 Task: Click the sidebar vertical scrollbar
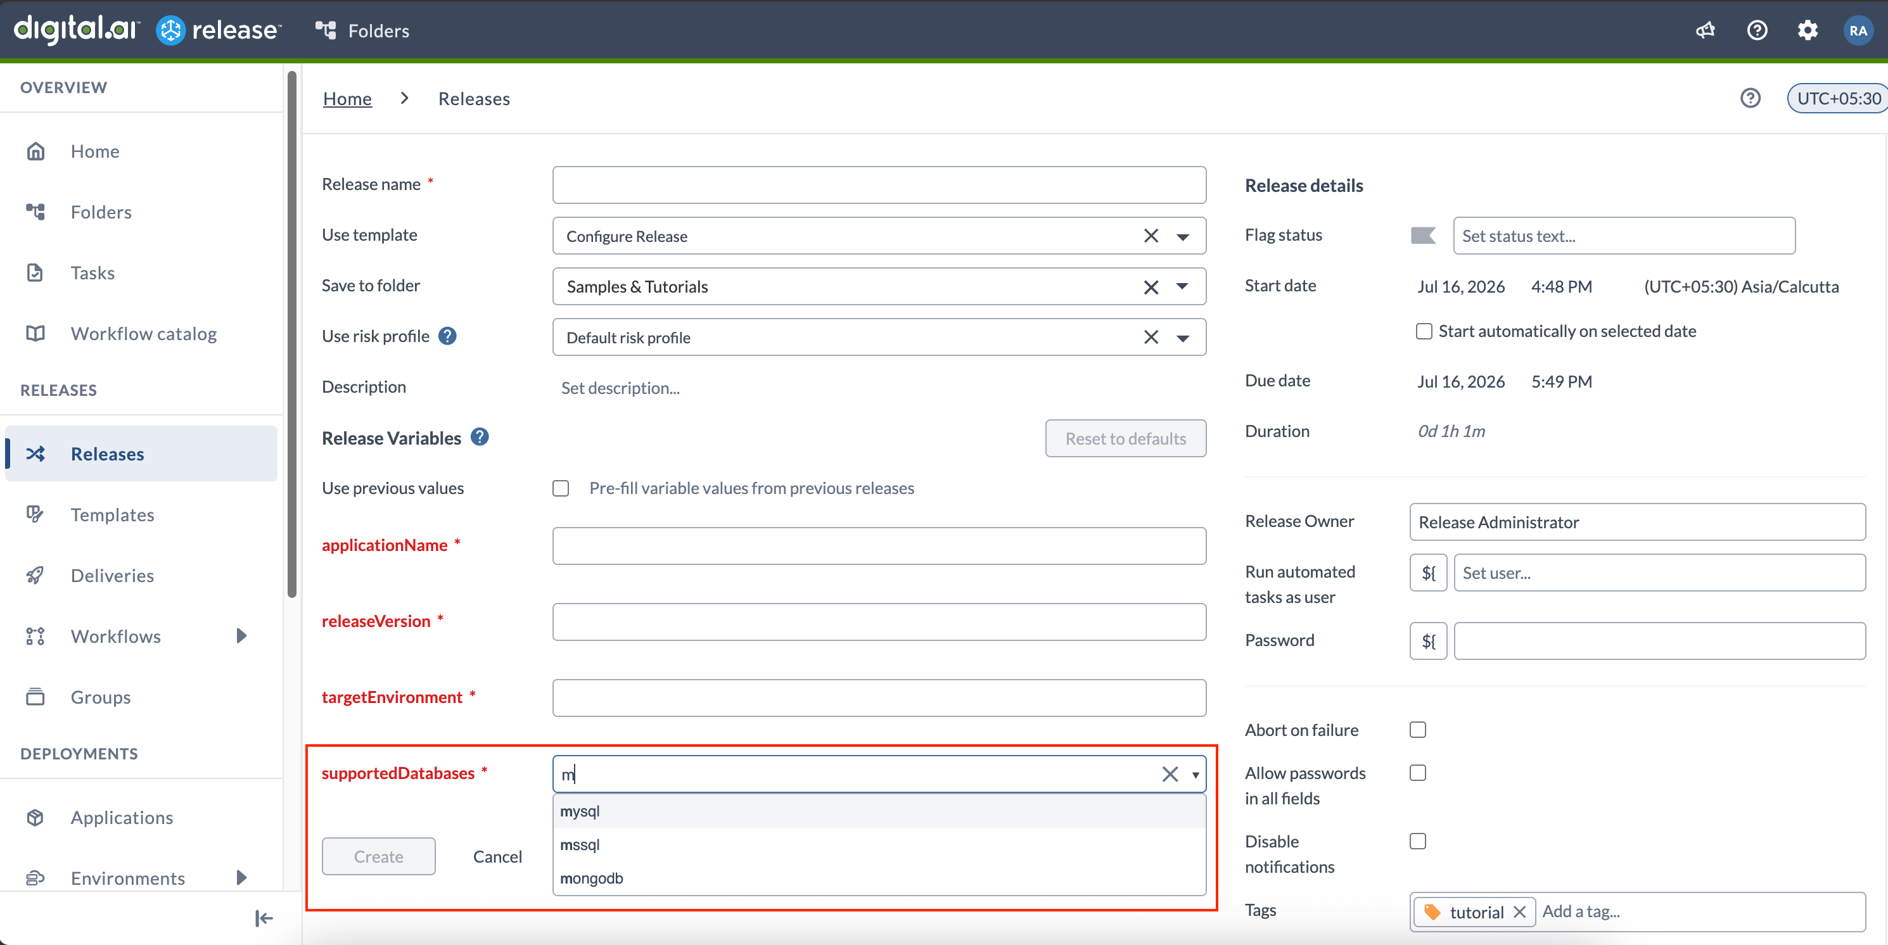point(291,334)
